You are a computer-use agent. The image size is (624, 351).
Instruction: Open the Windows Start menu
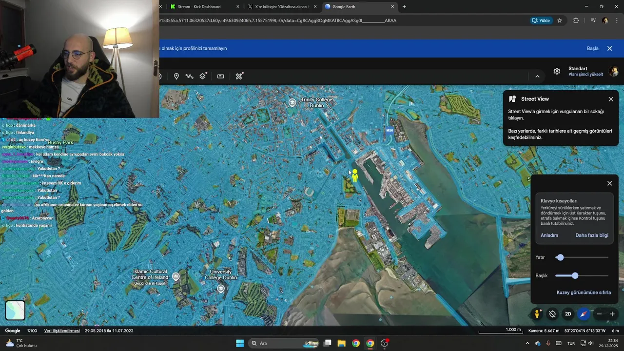click(240, 343)
